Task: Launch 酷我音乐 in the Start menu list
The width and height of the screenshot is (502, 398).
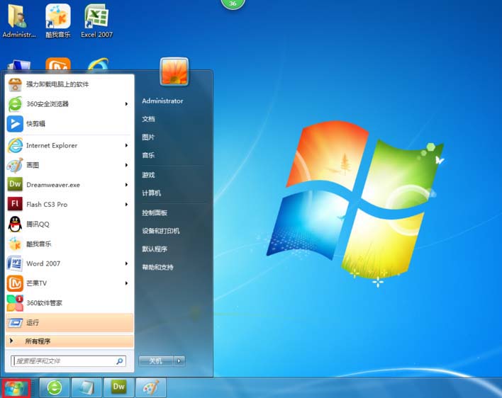Action: [69, 244]
